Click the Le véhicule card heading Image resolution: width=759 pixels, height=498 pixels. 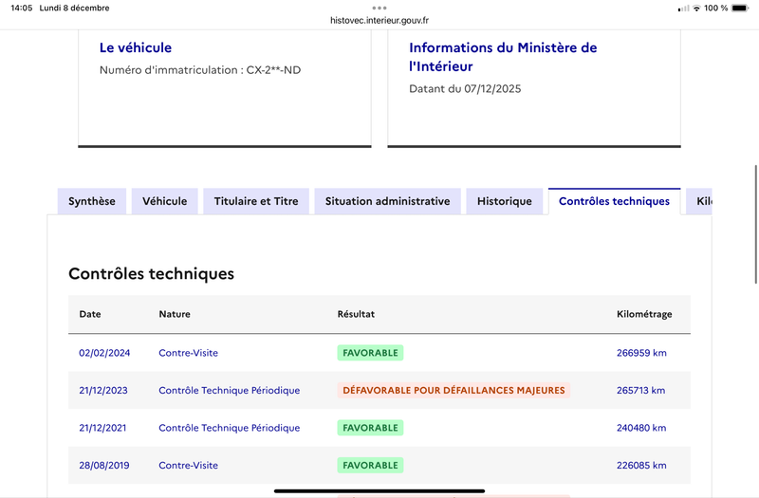[136, 47]
